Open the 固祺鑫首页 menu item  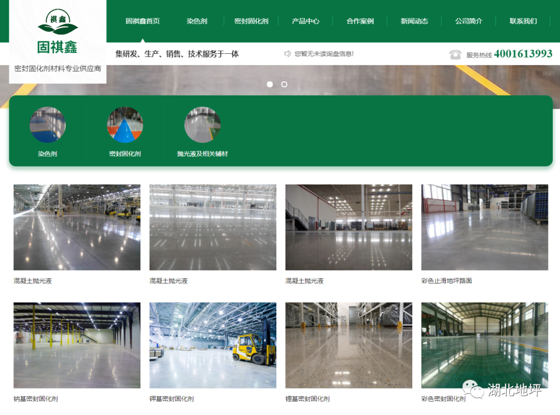point(143,21)
